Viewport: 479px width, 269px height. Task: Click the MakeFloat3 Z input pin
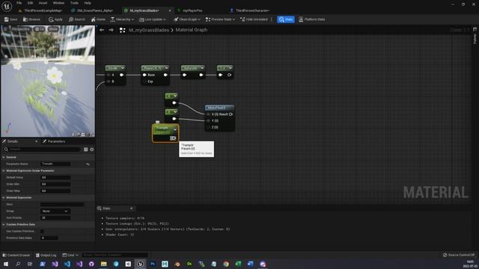[x=208, y=127]
